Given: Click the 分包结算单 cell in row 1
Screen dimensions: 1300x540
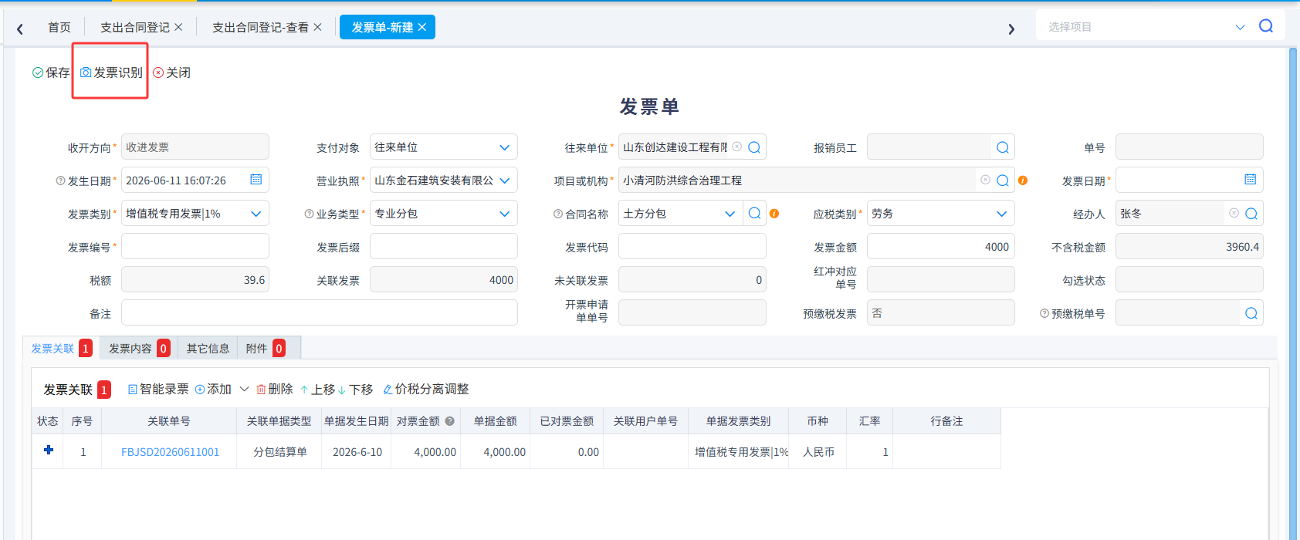Looking at the screenshot, I should tap(279, 452).
